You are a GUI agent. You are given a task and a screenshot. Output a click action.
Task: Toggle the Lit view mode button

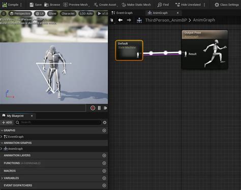click(40, 14)
